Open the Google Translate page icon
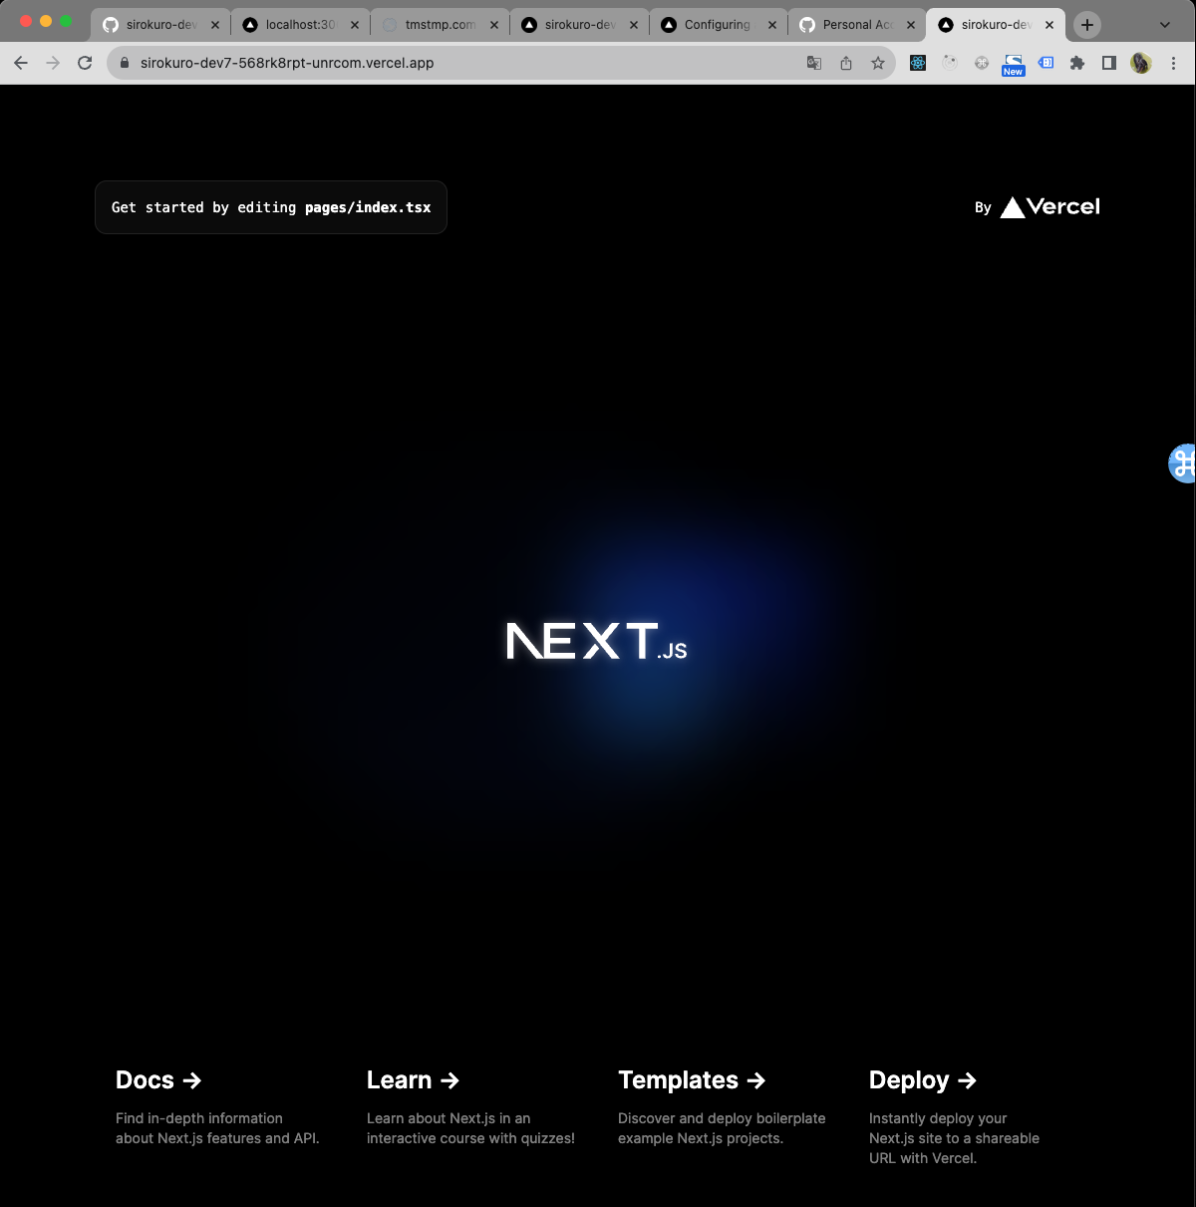 tap(814, 63)
